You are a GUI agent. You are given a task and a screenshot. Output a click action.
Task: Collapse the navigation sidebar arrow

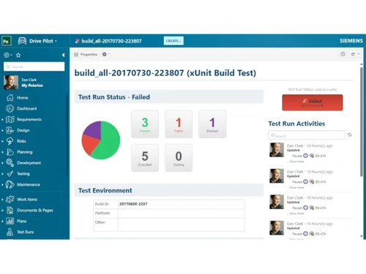point(63,55)
